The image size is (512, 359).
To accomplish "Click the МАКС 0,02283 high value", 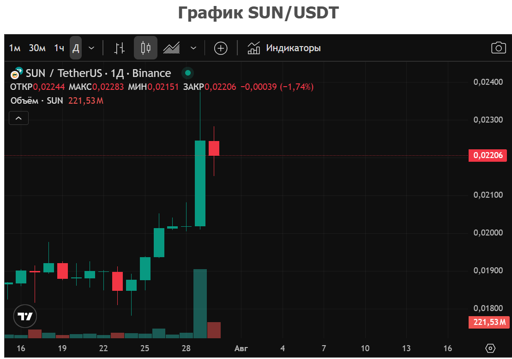I will pos(96,87).
